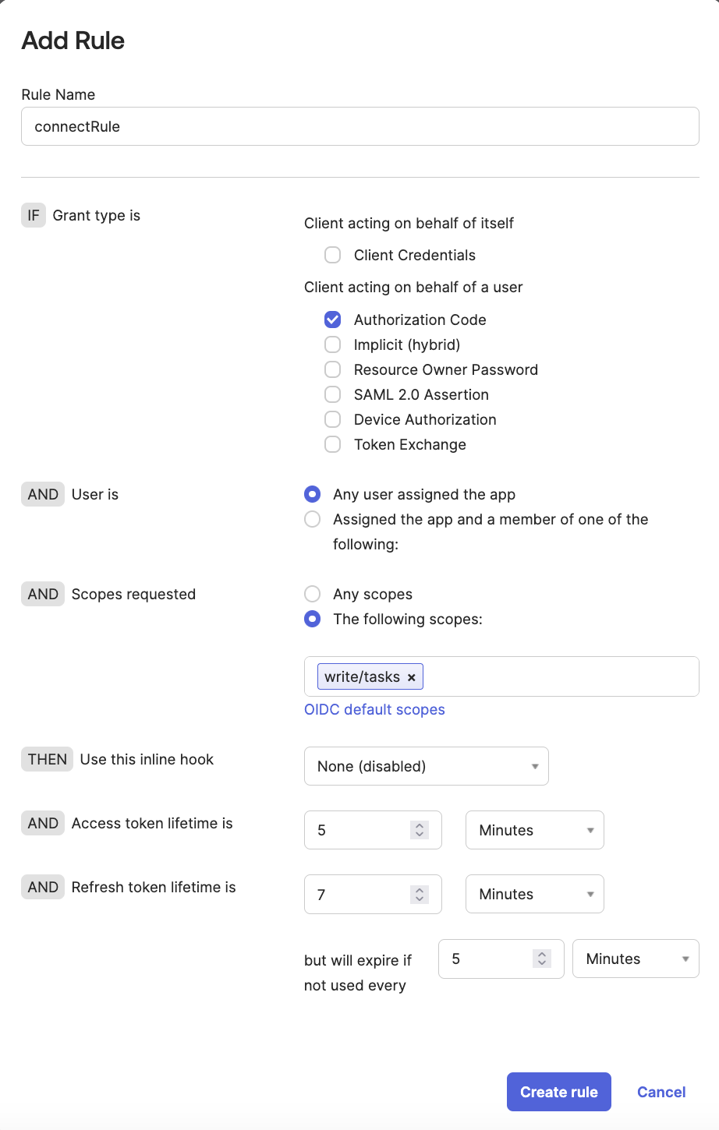
Task: Select the 'Any scopes' radio button
Action: (x=312, y=594)
